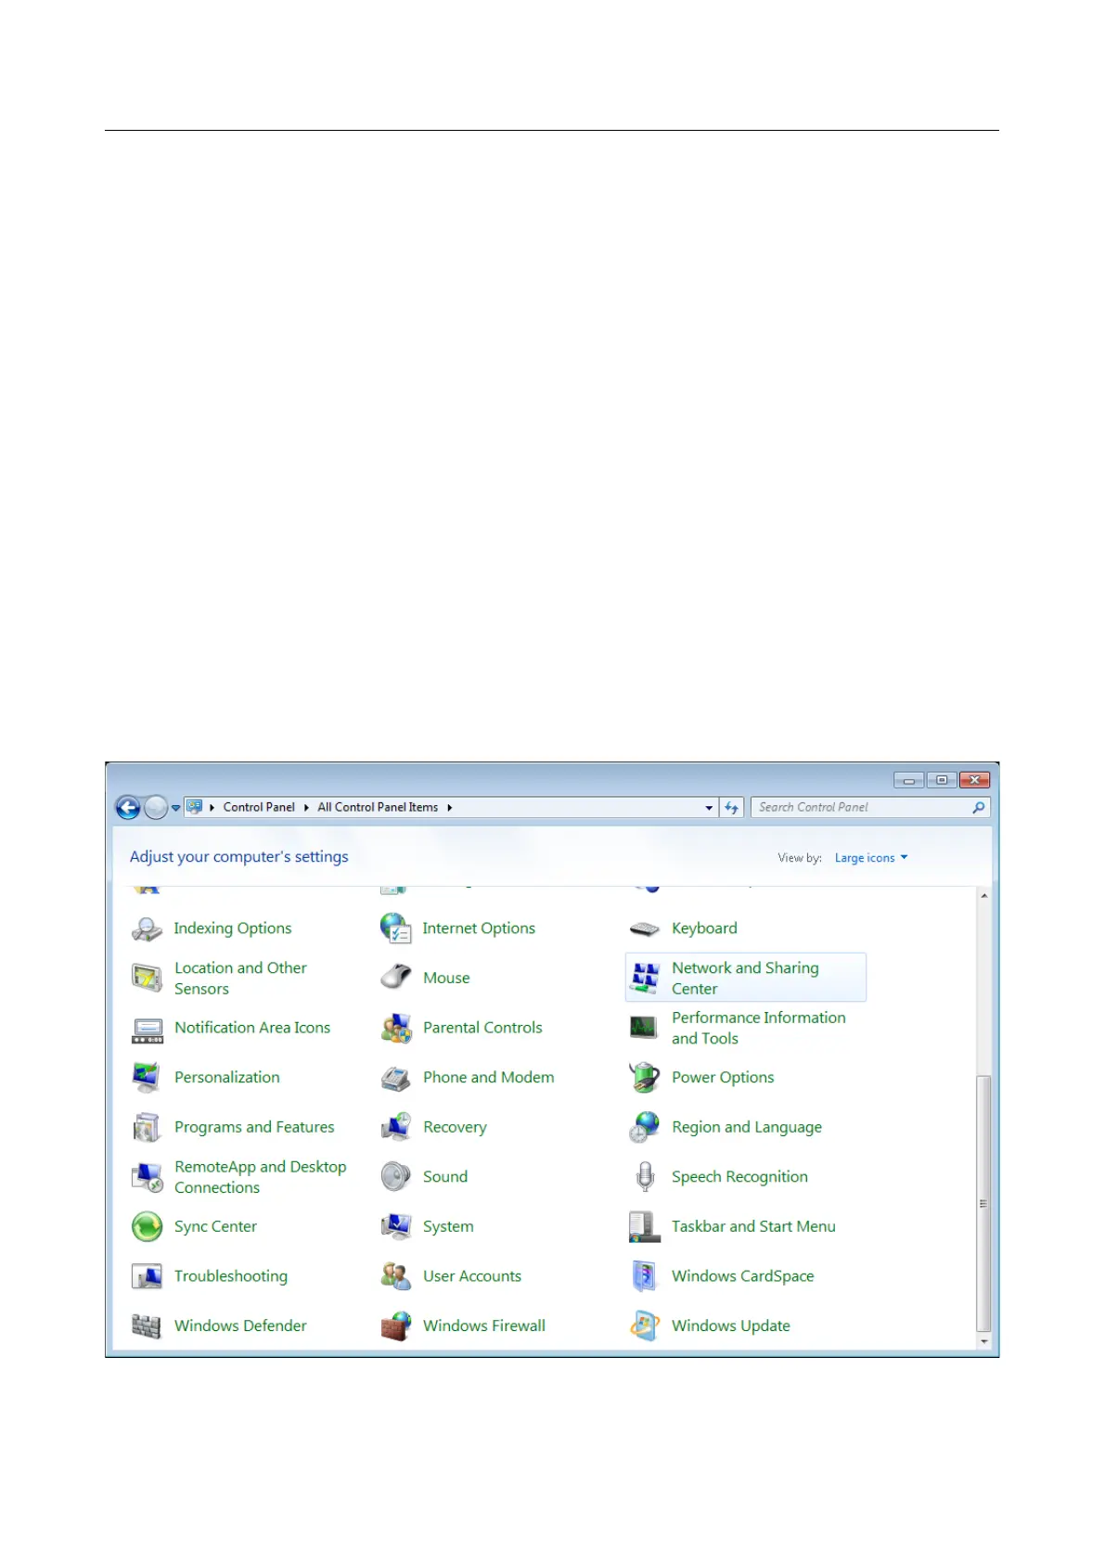Open the Indexing Options link
Screen dimensions: 1105x1562
point(232,928)
